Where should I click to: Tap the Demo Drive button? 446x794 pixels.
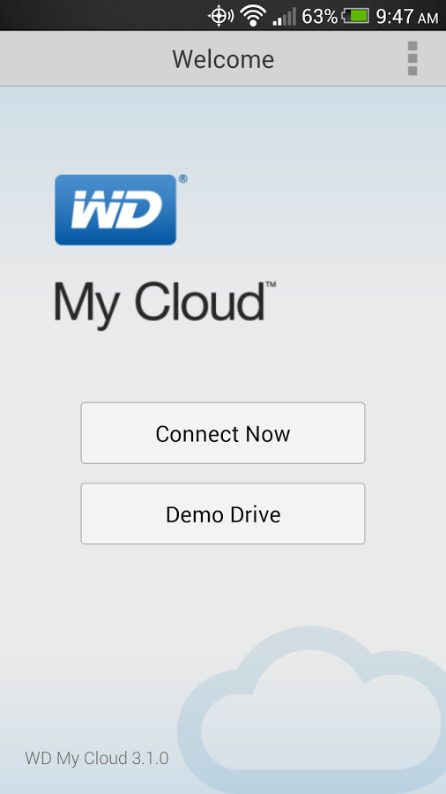click(223, 513)
